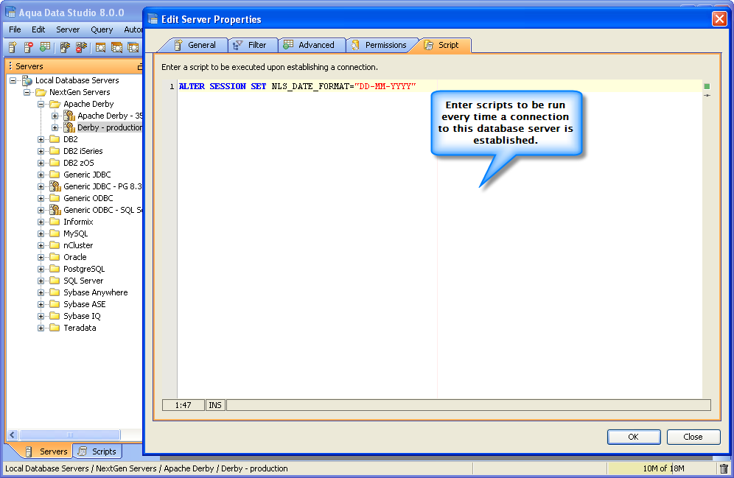The image size is (734, 478).
Task: Select the Generic JDBC folder item
Action: [x=87, y=175]
